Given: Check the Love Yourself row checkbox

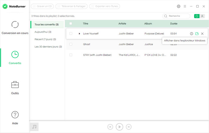Looking at the screenshot, I should 71,34.
